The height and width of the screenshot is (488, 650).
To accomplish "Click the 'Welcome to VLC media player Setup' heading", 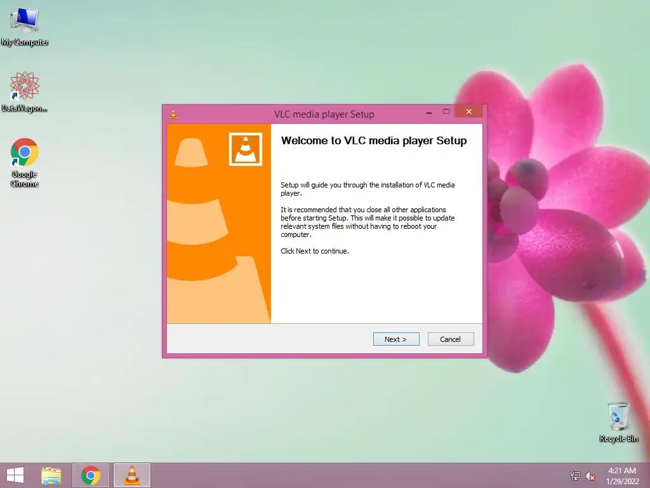I will (374, 140).
